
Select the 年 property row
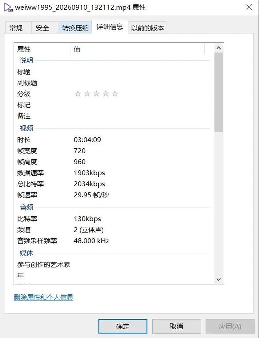[x=112, y=276]
